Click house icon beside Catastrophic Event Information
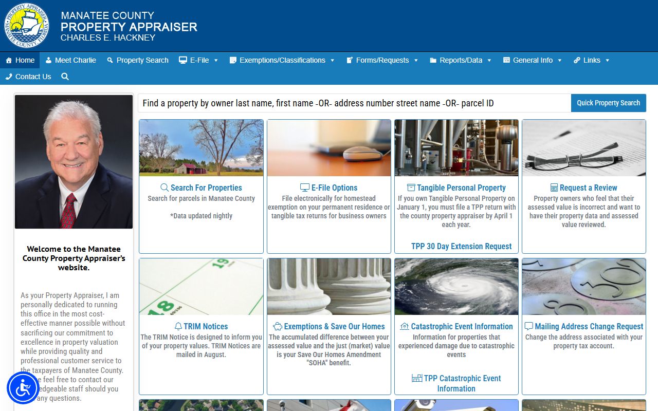 pos(405,326)
